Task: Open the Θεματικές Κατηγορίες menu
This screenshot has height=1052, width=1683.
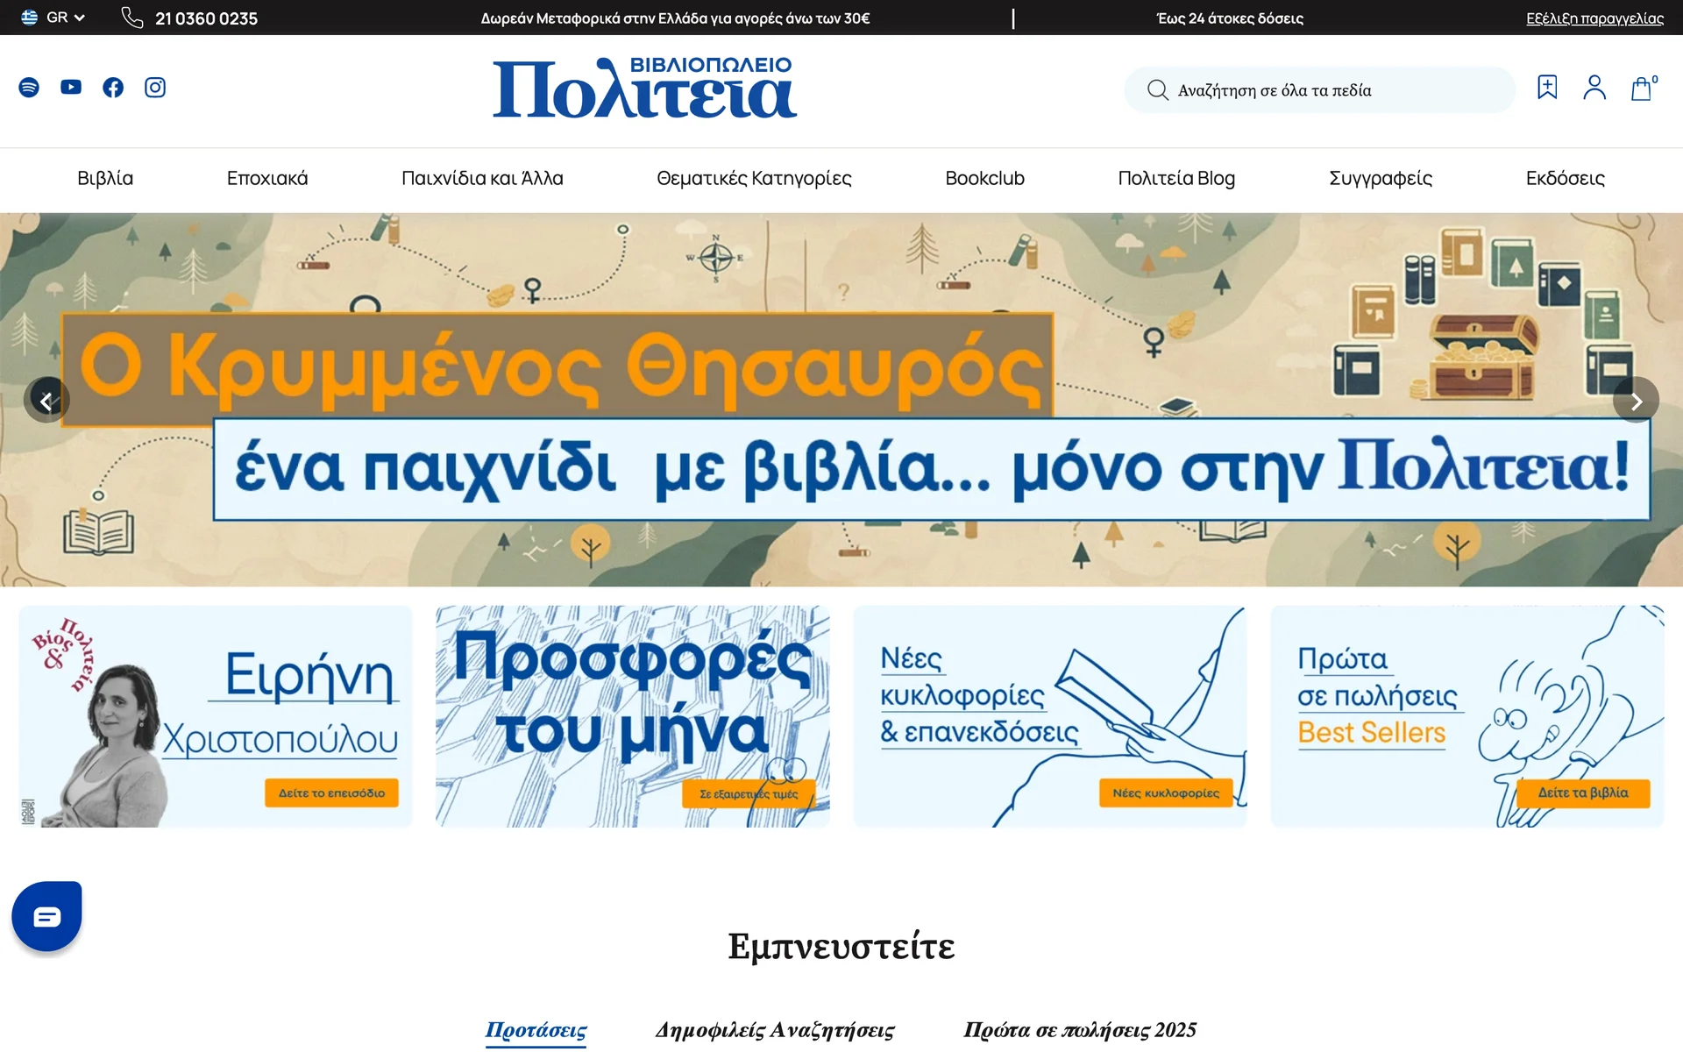Action: (755, 179)
